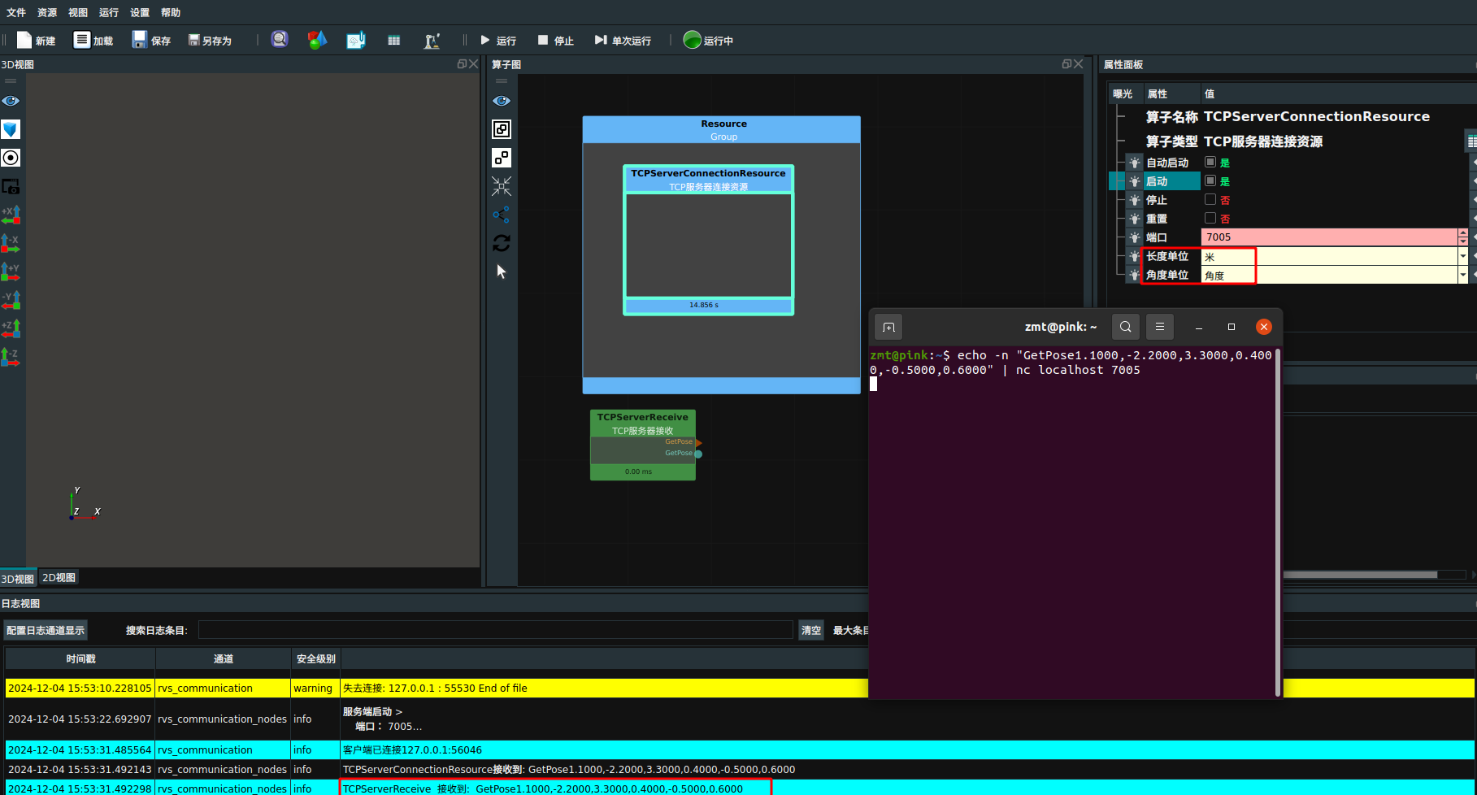The width and height of the screenshot is (1477, 795).
Task: Toggle the eye visibility icon in 3D view sidebar
Action: 11,101
